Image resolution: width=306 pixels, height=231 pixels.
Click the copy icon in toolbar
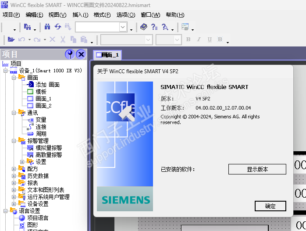pyautogui.click(x=73, y=39)
